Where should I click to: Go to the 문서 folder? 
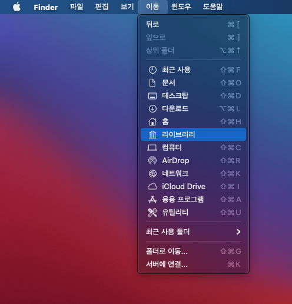pyautogui.click(x=193, y=83)
